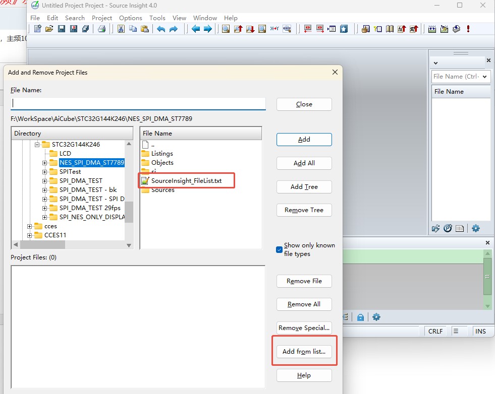Image resolution: width=495 pixels, height=394 pixels.
Task: Expand the NES_SPI_DMA_ST7789 folder node
Action: pos(44,163)
